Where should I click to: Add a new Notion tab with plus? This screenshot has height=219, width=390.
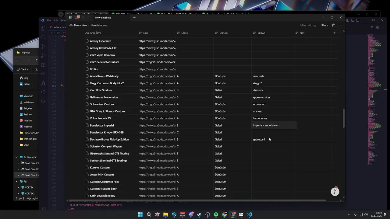click(134, 18)
